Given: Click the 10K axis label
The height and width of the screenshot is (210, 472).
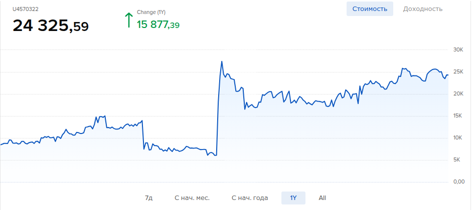Looking at the screenshot, I should (x=458, y=138).
